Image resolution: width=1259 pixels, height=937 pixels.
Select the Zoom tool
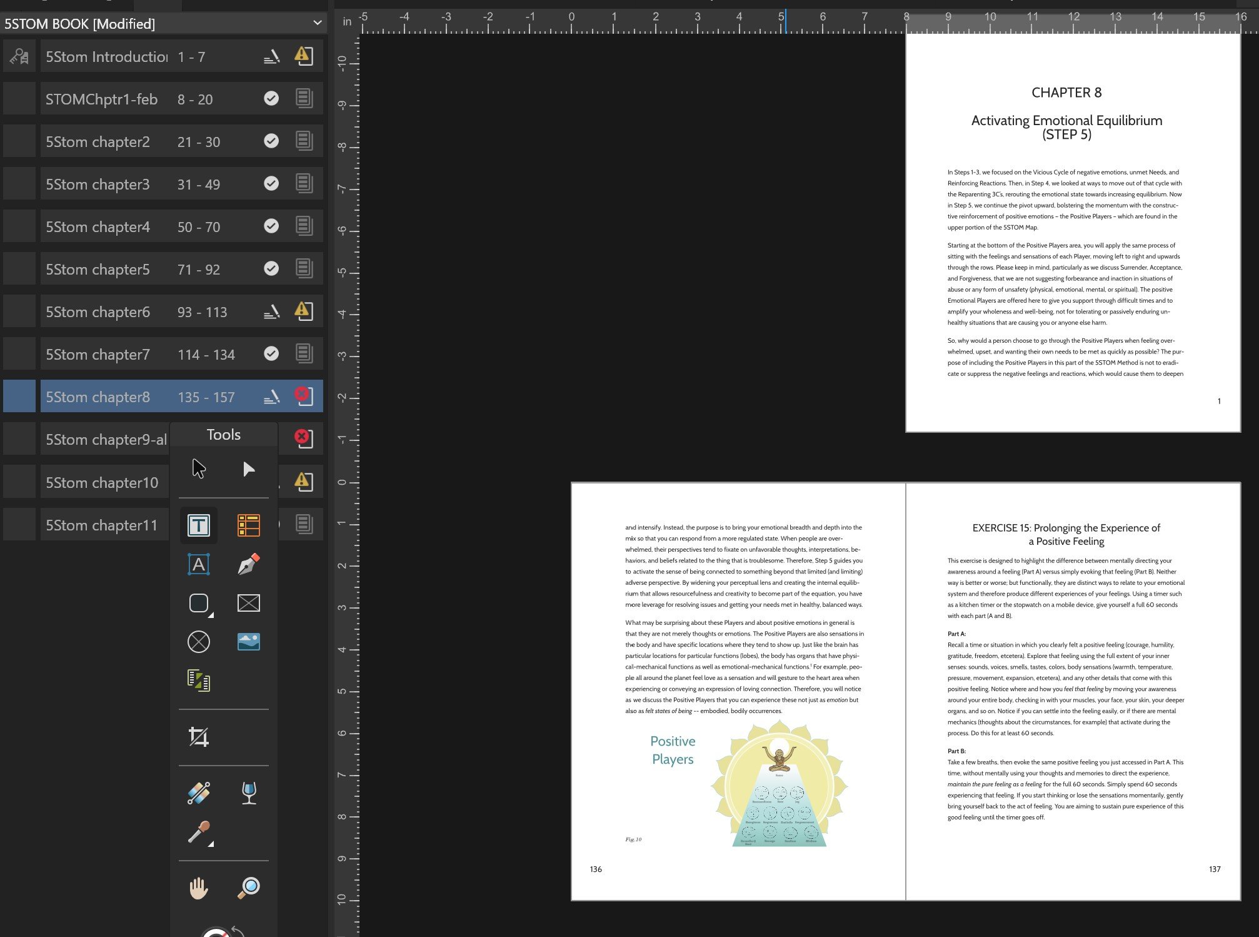(x=248, y=888)
